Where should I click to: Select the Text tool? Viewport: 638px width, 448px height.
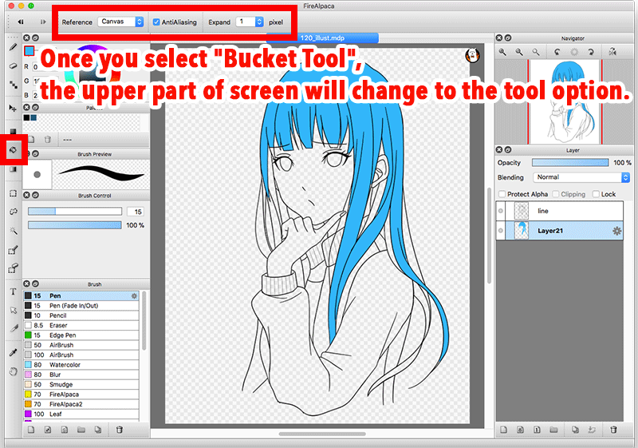click(13, 291)
